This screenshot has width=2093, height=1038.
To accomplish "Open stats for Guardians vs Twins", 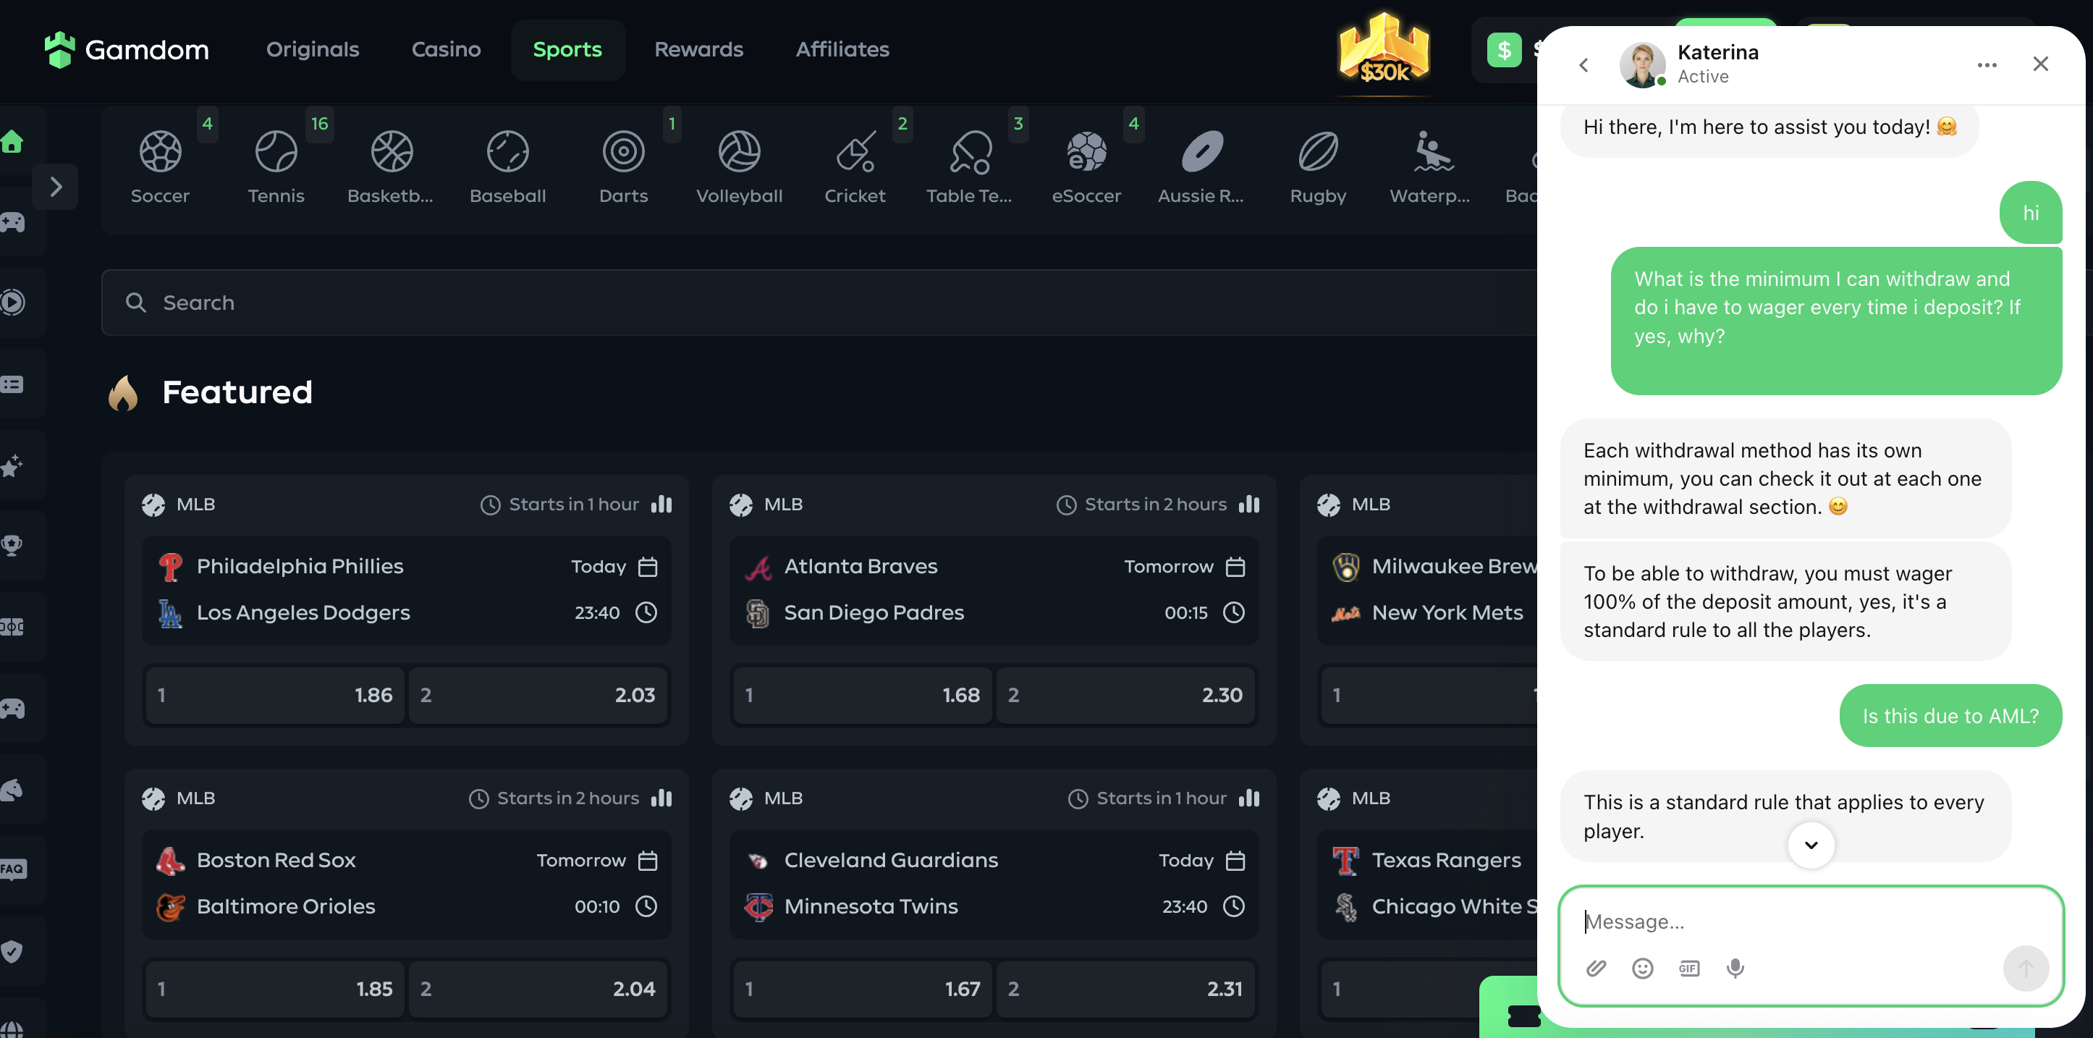I will point(1249,798).
